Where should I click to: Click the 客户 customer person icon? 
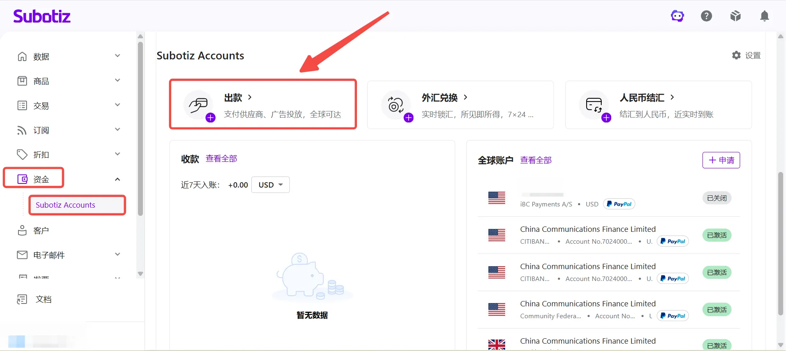22,230
